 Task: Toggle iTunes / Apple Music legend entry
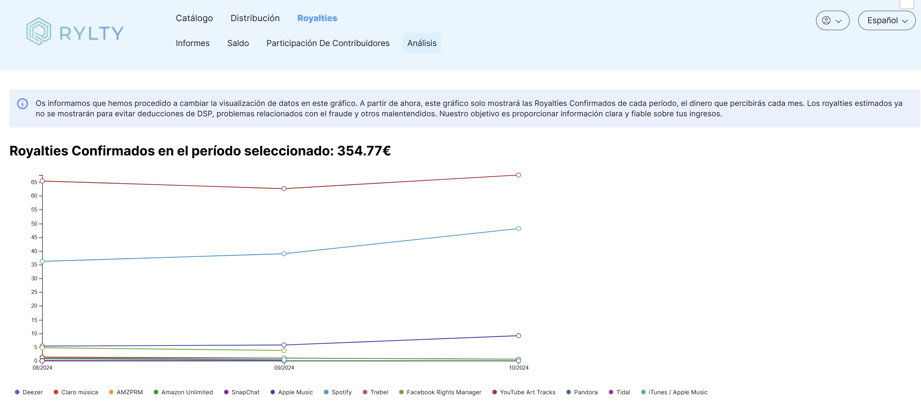coord(674,392)
